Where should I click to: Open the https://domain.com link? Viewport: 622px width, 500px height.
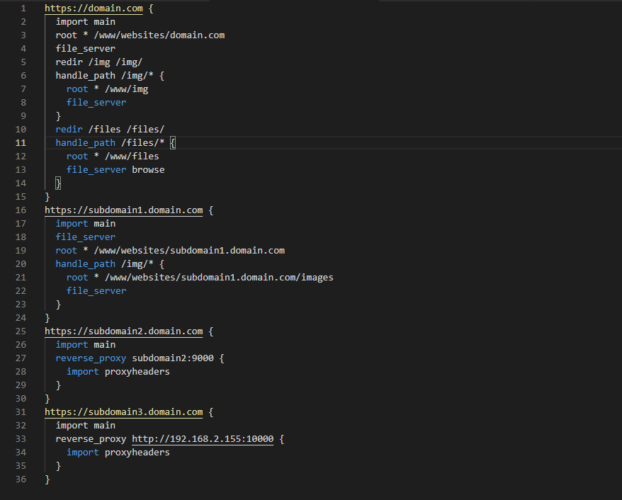point(93,8)
